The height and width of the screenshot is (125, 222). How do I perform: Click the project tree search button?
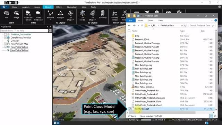50,31
